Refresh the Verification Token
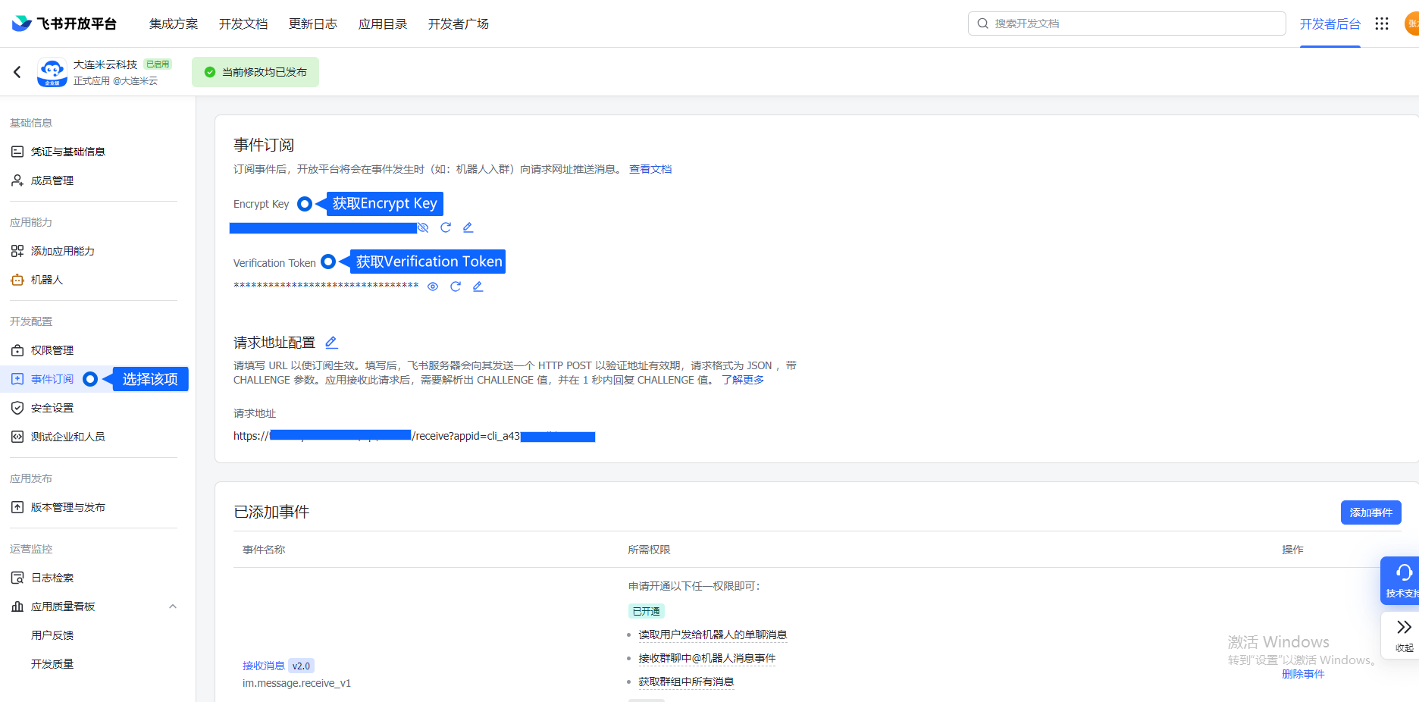 click(456, 287)
